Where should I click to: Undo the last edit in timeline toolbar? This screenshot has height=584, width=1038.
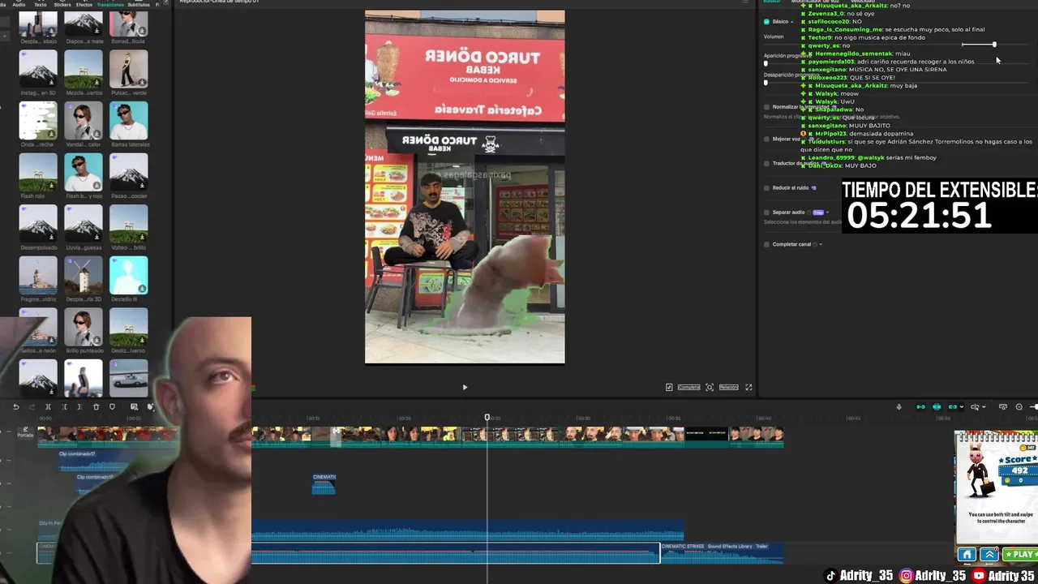pyautogui.click(x=16, y=407)
